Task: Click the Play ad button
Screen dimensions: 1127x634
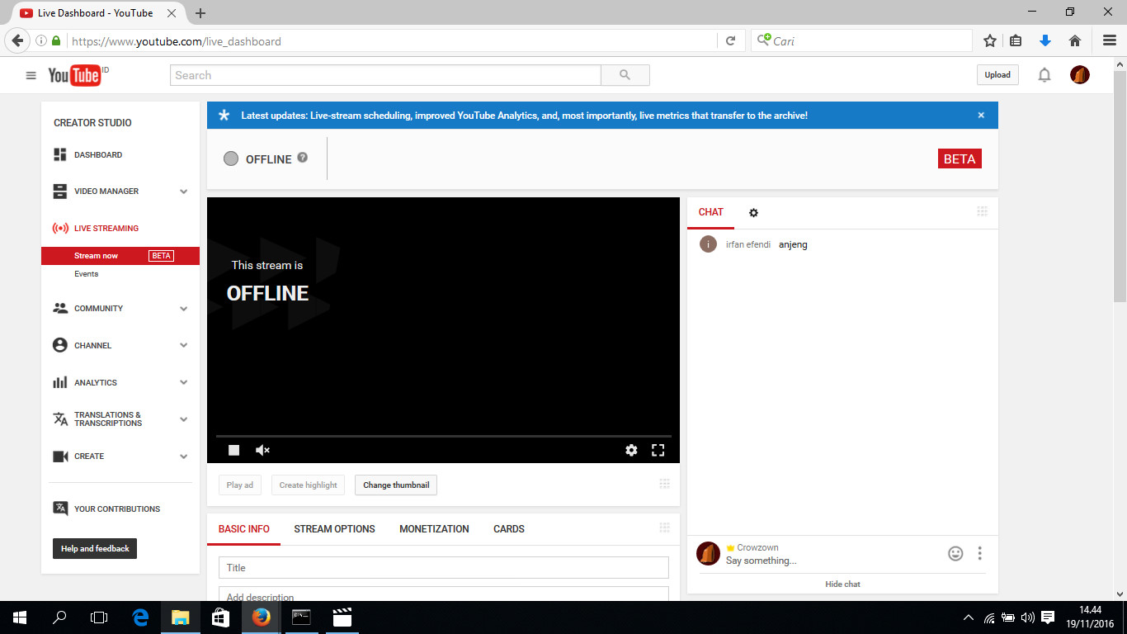Action: [x=240, y=485]
